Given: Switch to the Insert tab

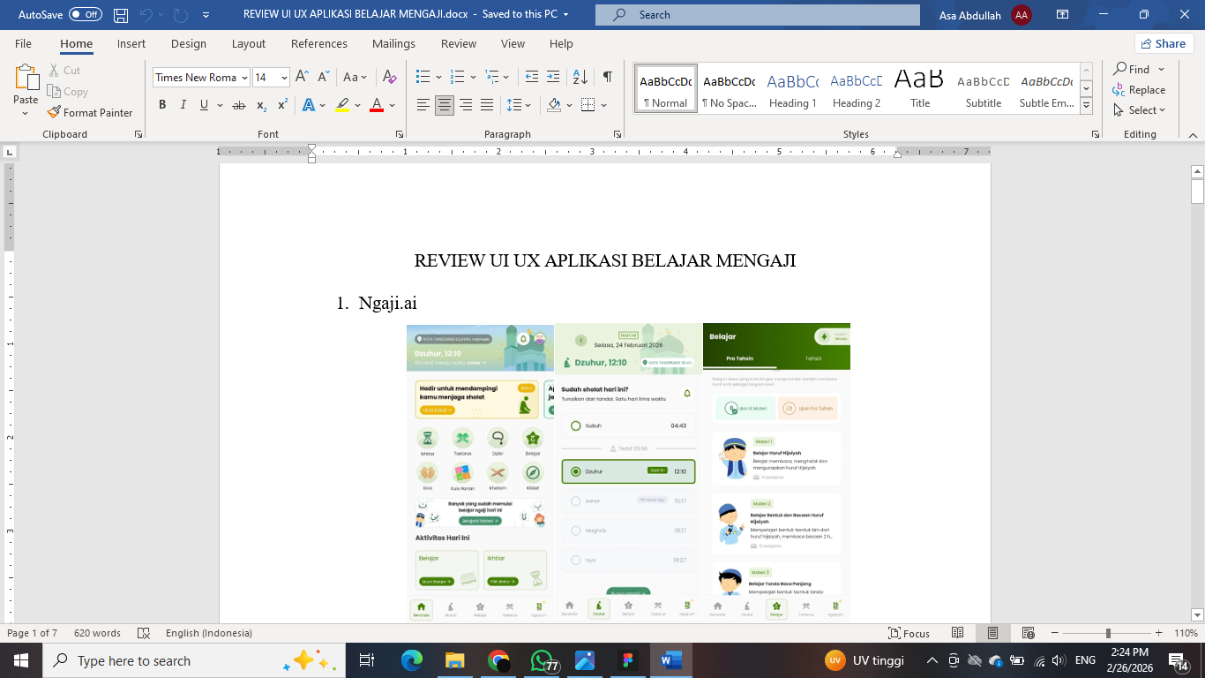Looking at the screenshot, I should 131,43.
